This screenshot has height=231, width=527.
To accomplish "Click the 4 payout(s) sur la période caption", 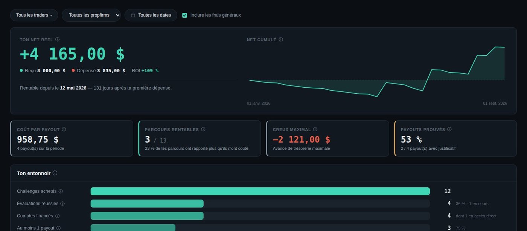I will [x=40, y=148].
